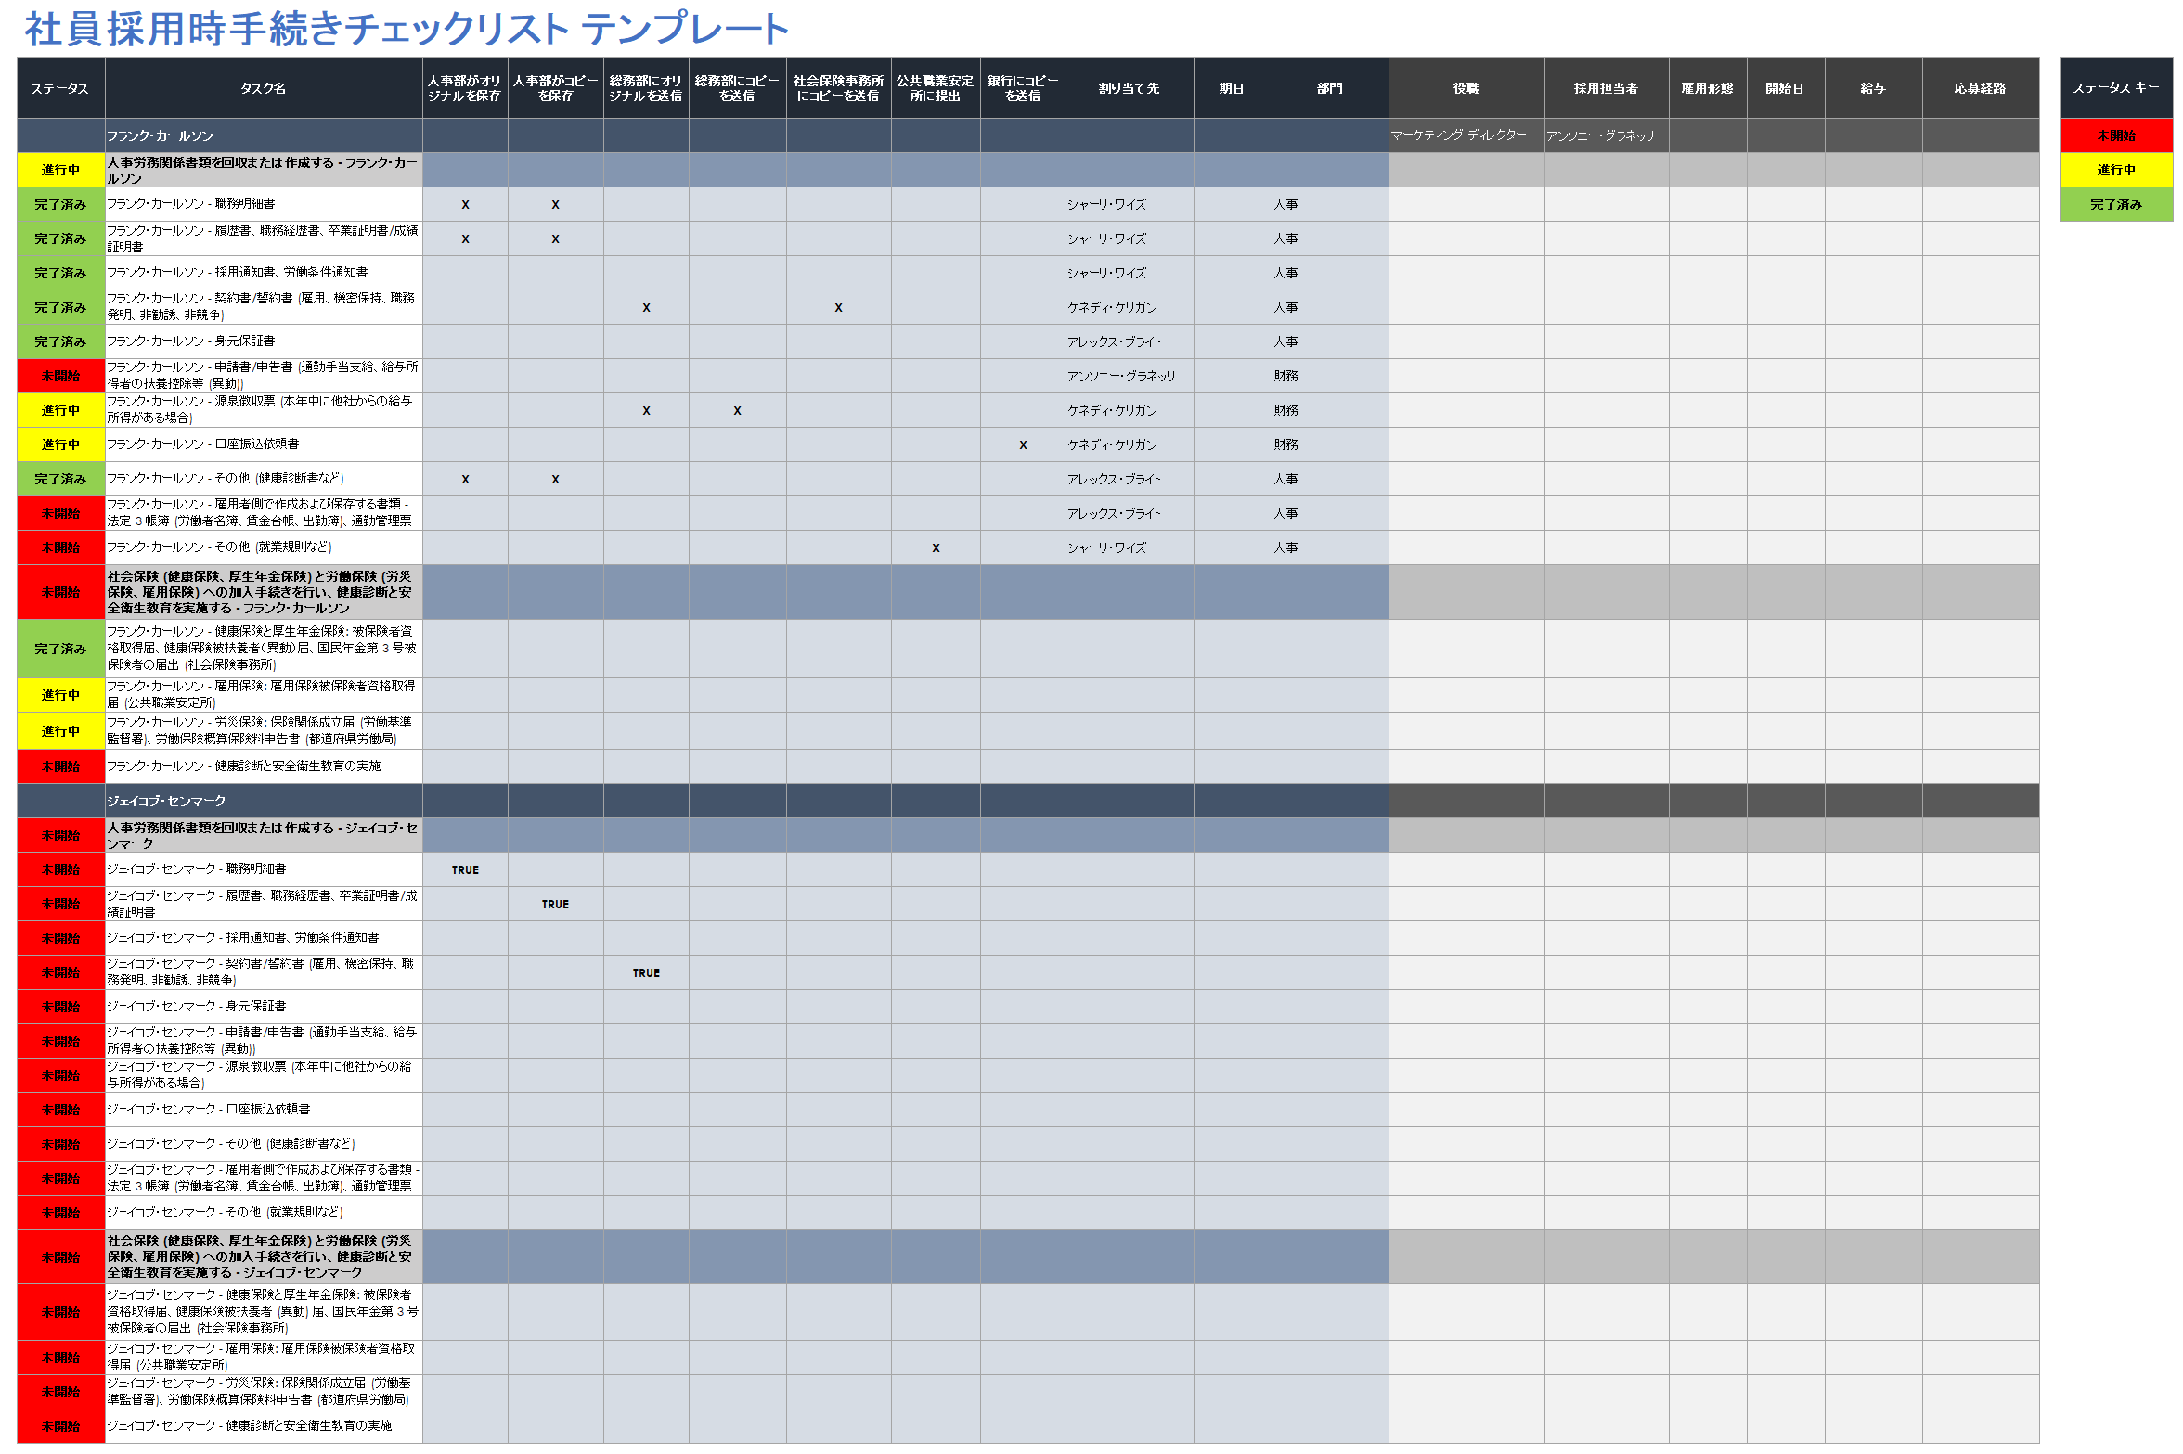Select task フランク・カールソン - その他 (就業規則など)
The image size is (2183, 1454).
264,547
